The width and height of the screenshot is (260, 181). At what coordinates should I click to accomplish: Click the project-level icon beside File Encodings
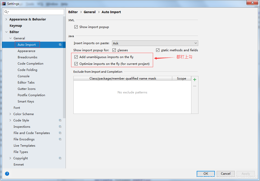click(60, 139)
